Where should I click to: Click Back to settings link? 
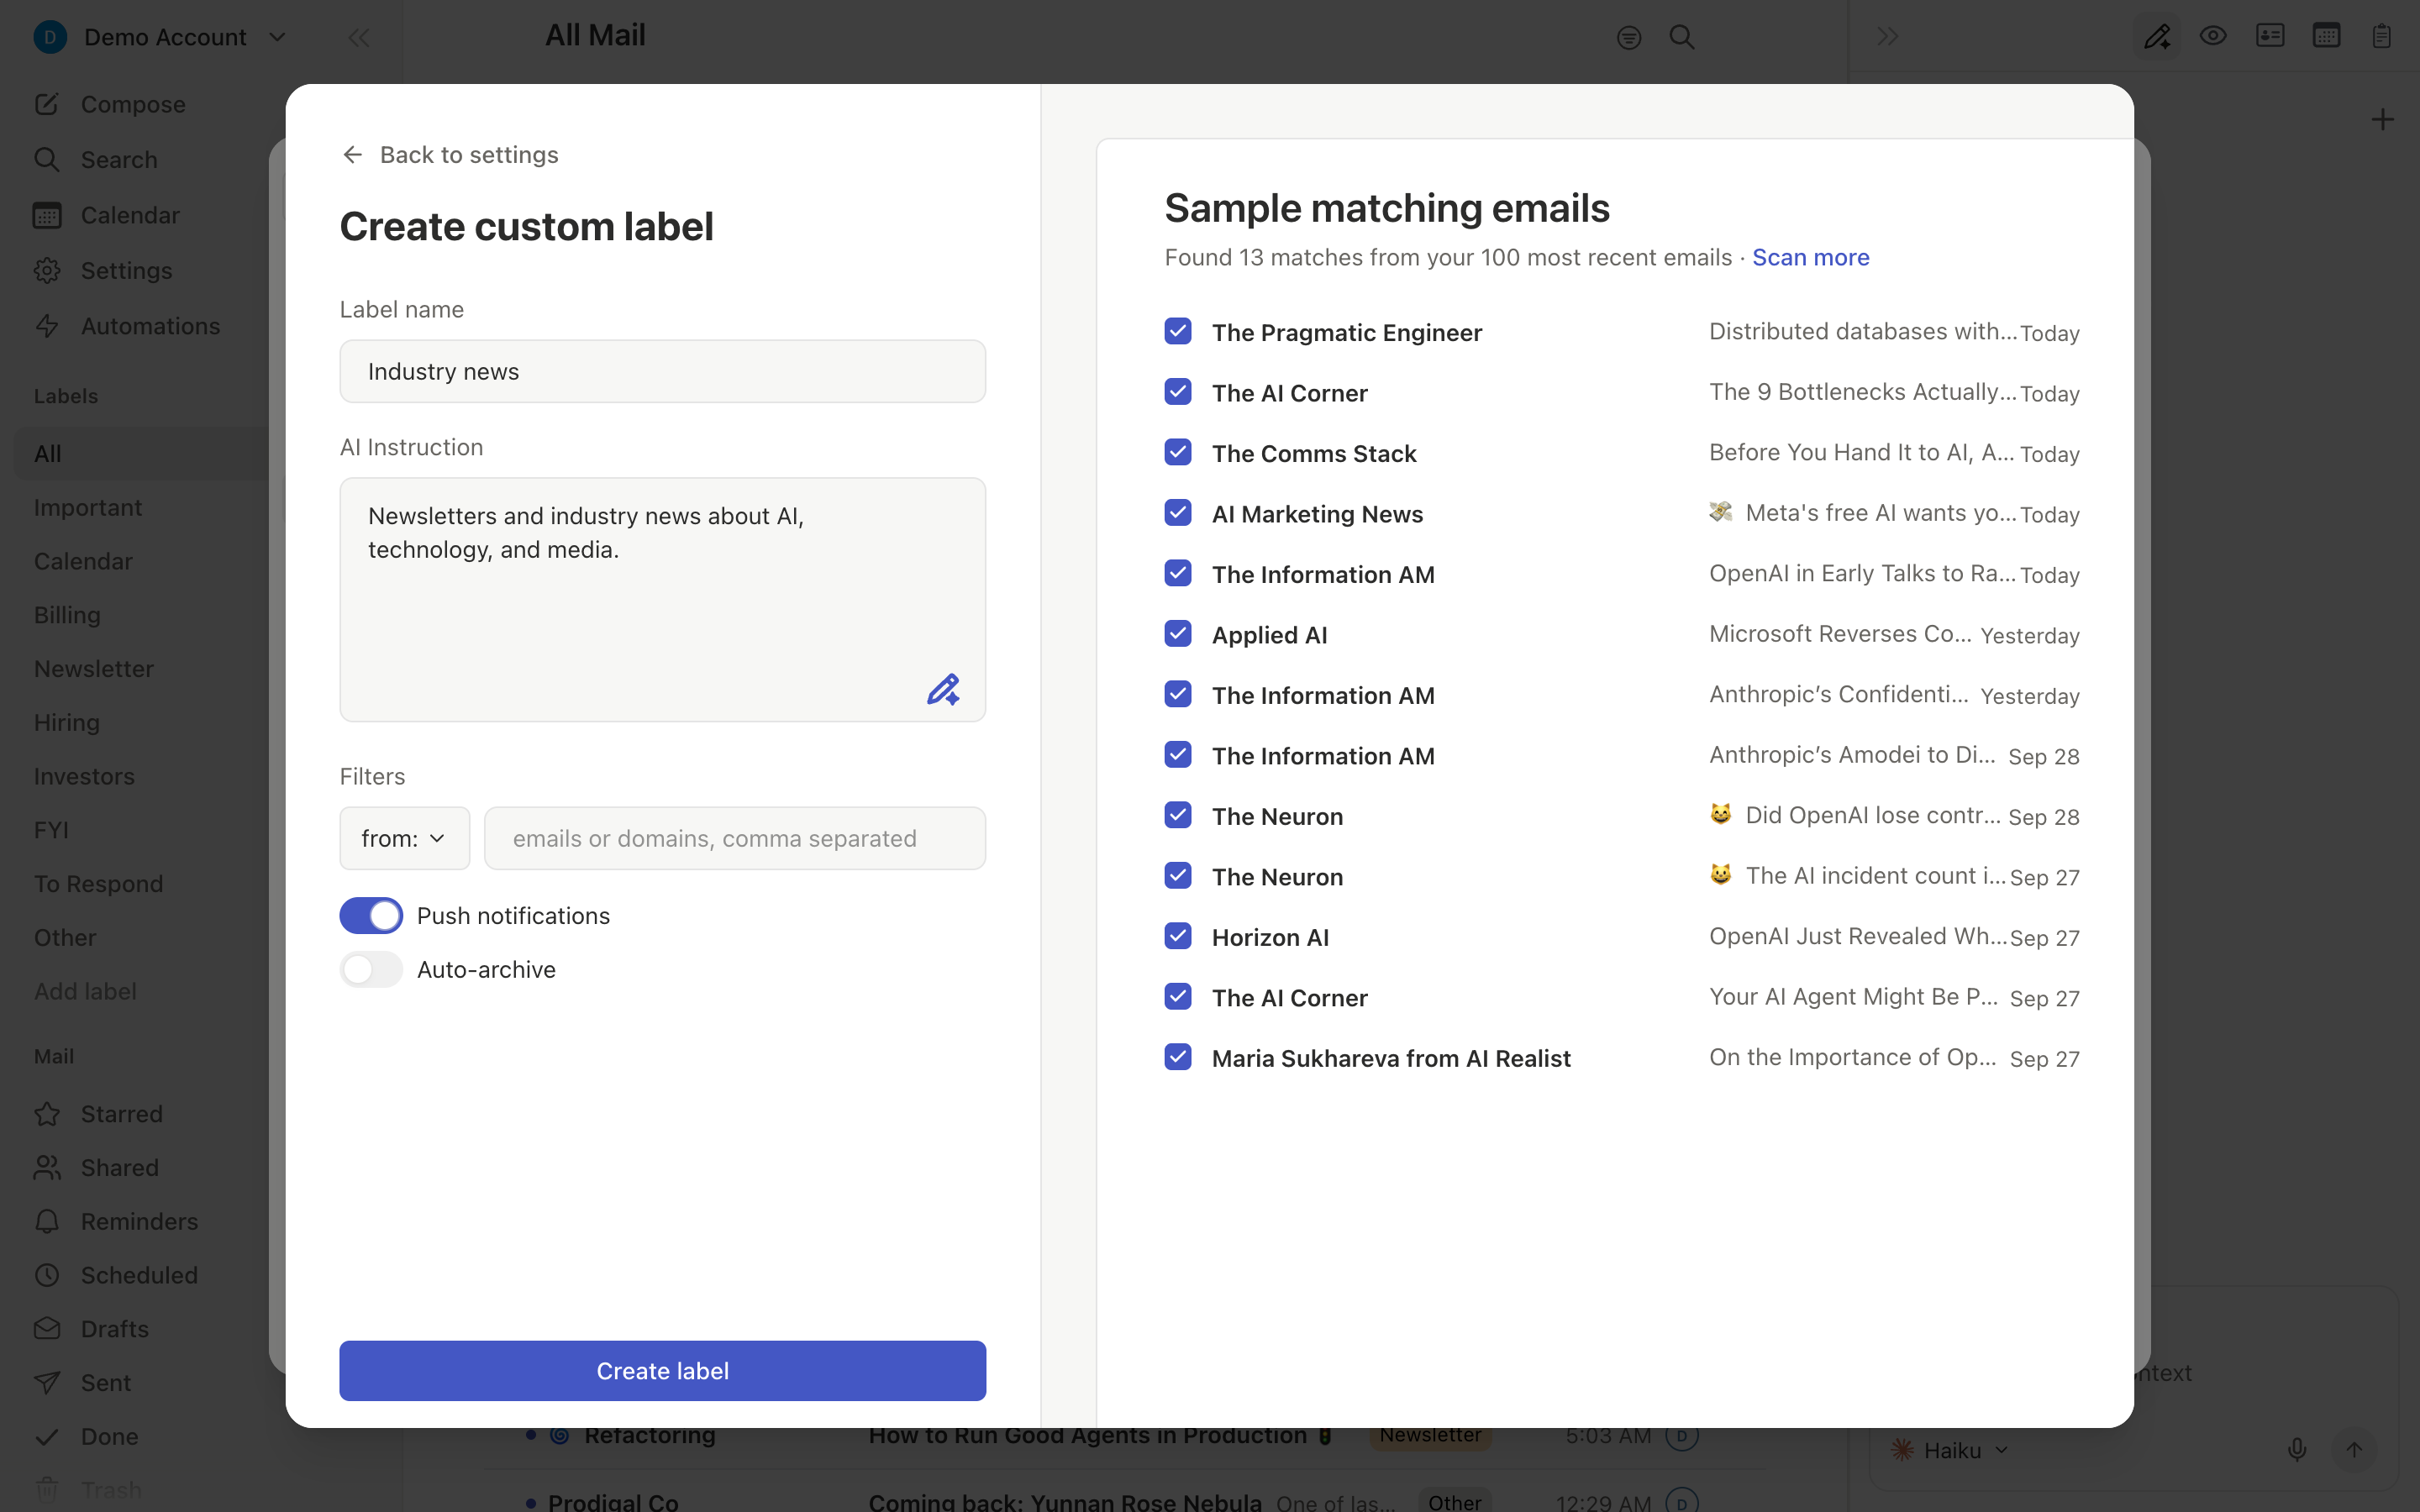468,154
